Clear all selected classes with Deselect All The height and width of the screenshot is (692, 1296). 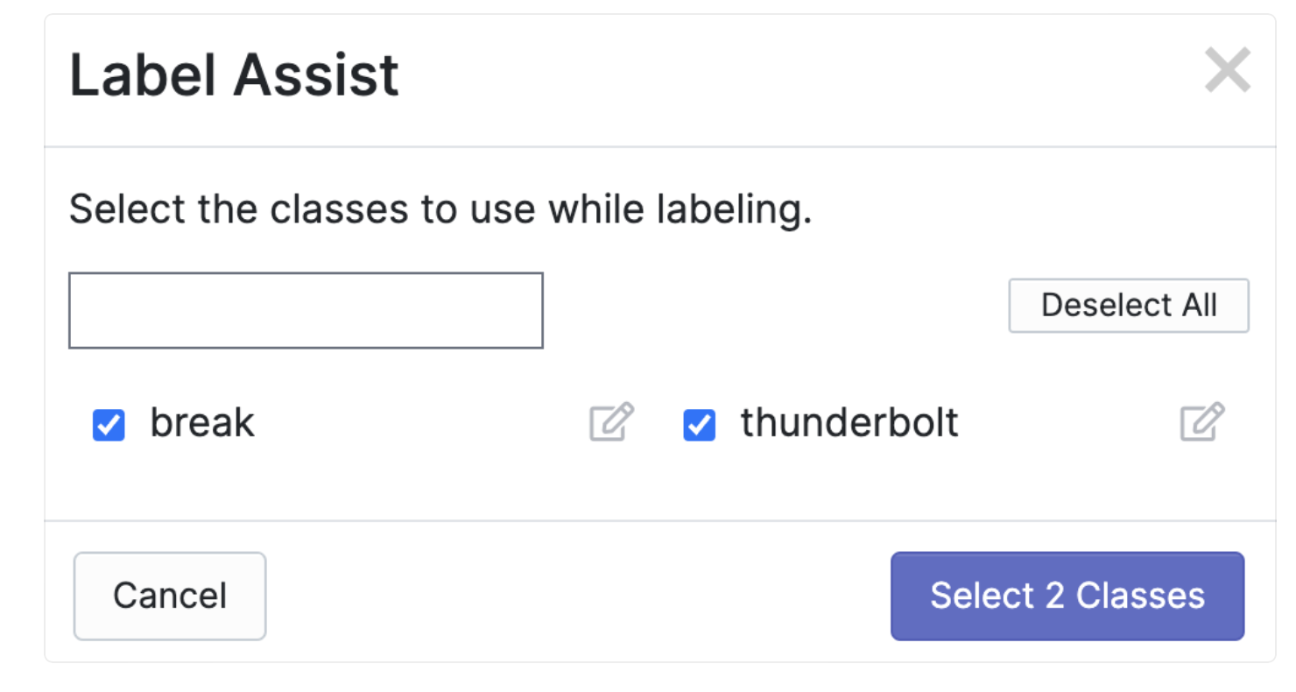[1128, 306]
